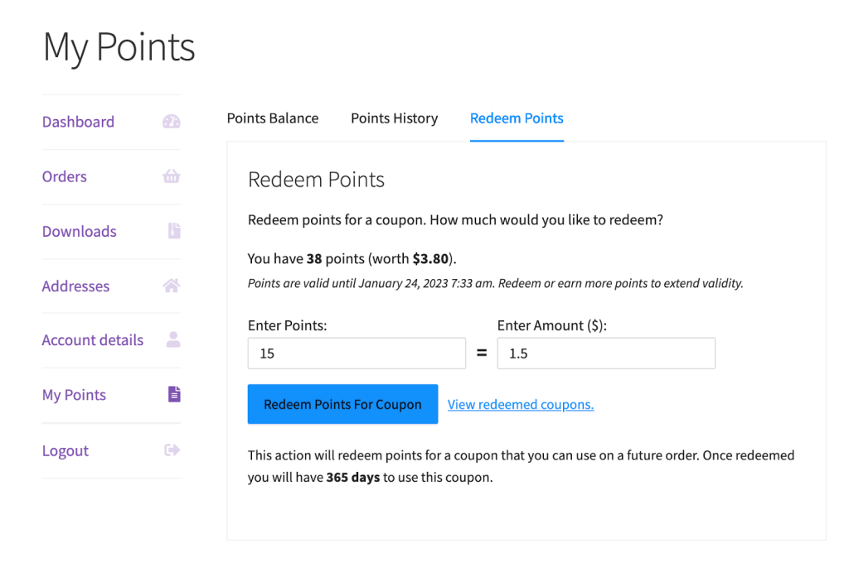
Task: Click the My Points document icon
Action: tap(173, 394)
